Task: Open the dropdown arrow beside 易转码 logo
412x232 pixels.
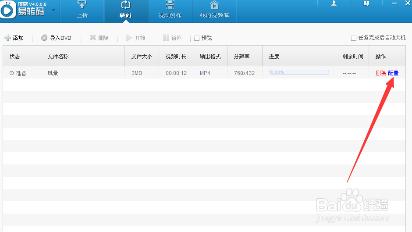Action: tap(53, 10)
